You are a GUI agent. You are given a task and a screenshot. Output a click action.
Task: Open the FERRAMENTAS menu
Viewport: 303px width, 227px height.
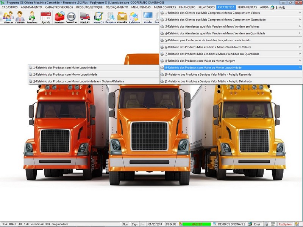(x=247, y=7)
